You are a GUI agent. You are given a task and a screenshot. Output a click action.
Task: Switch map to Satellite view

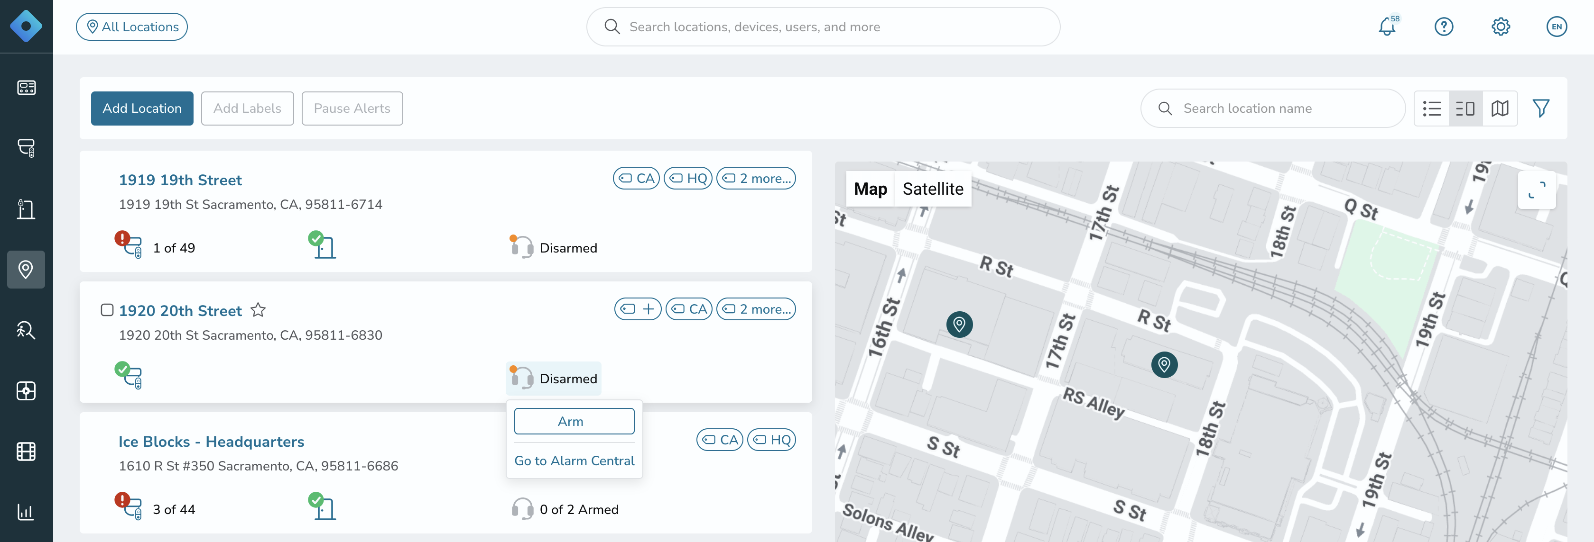[x=933, y=189]
